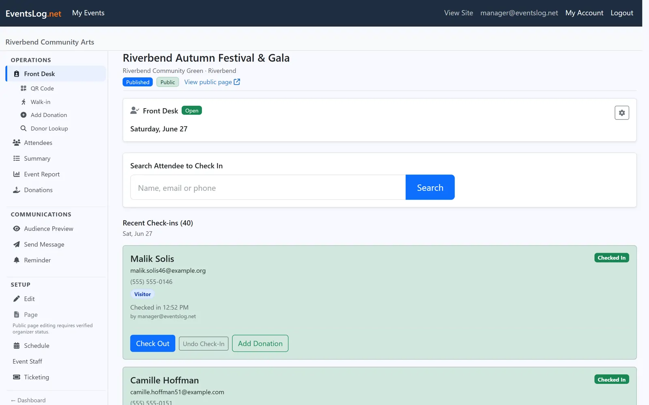Click the attendee search input field

click(x=268, y=188)
